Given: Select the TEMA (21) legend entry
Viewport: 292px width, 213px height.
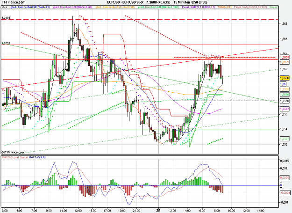Looking at the screenshot, I should [225, 7].
